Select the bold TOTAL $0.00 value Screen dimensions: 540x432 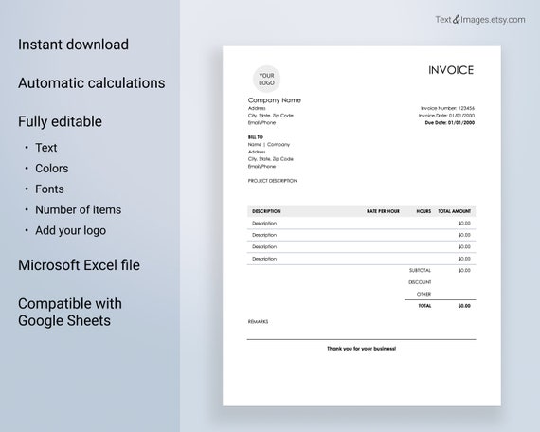pyautogui.click(x=464, y=306)
